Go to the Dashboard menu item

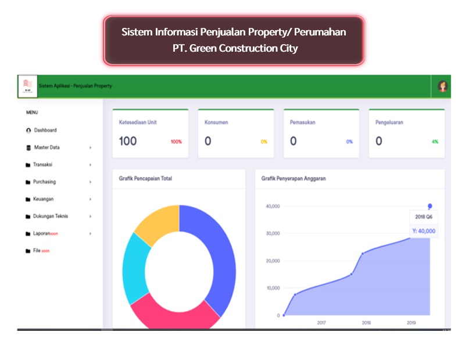pos(45,130)
